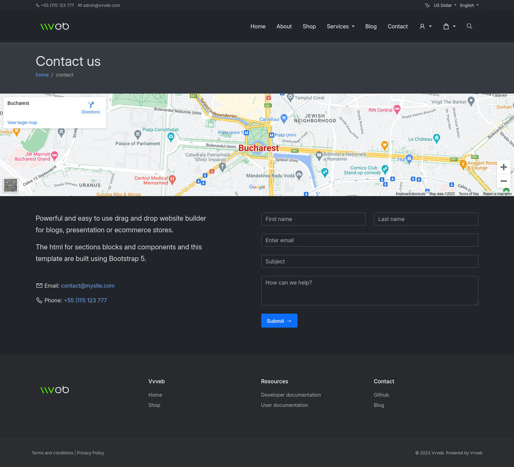Click the RIN Central hotel marker
The height and width of the screenshot is (467, 514).
click(x=397, y=109)
